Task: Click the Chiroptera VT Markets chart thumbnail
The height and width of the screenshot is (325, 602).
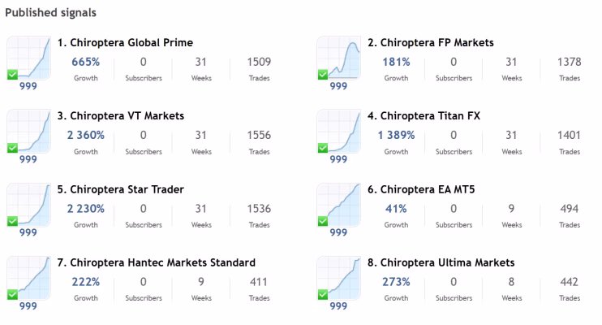Action: point(28,131)
